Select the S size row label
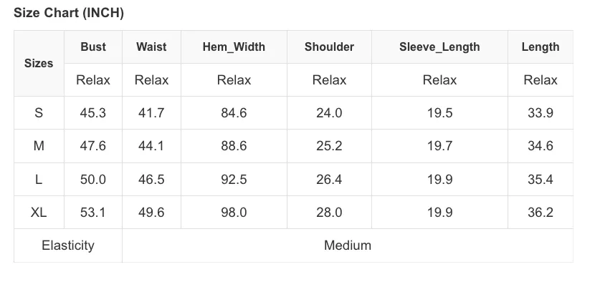The width and height of the screenshot is (595, 282). click(x=39, y=113)
